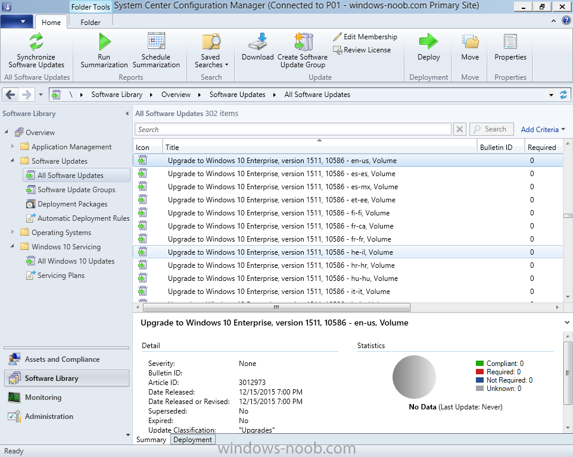Collapse the Software Library navigation pane
The height and width of the screenshot is (457, 573).
point(127,114)
